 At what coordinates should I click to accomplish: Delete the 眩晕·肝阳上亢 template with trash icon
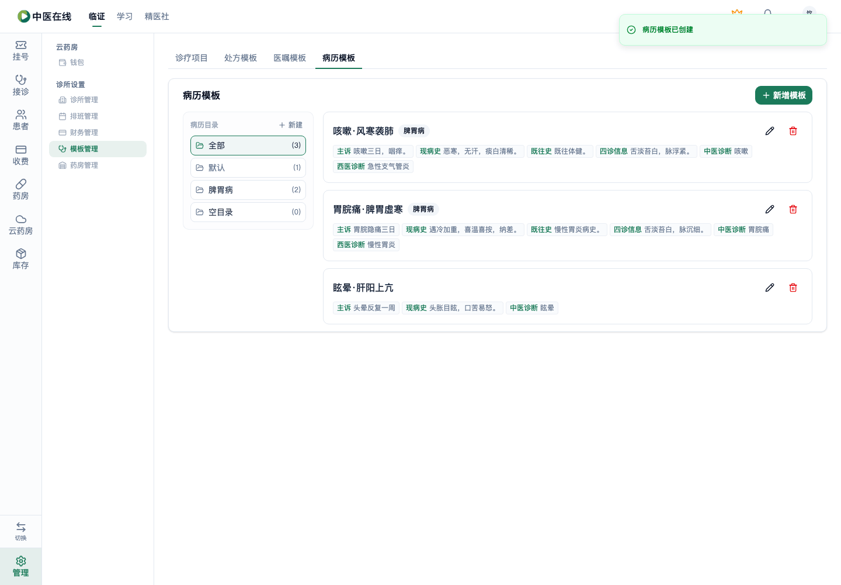[x=793, y=288]
